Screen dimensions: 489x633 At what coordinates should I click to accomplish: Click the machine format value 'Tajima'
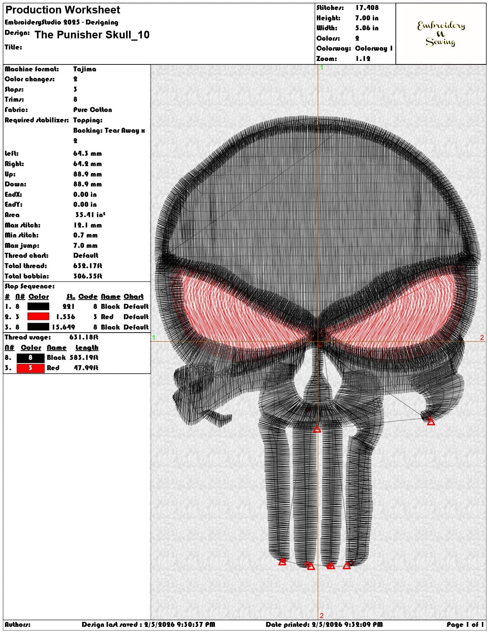[x=85, y=69]
